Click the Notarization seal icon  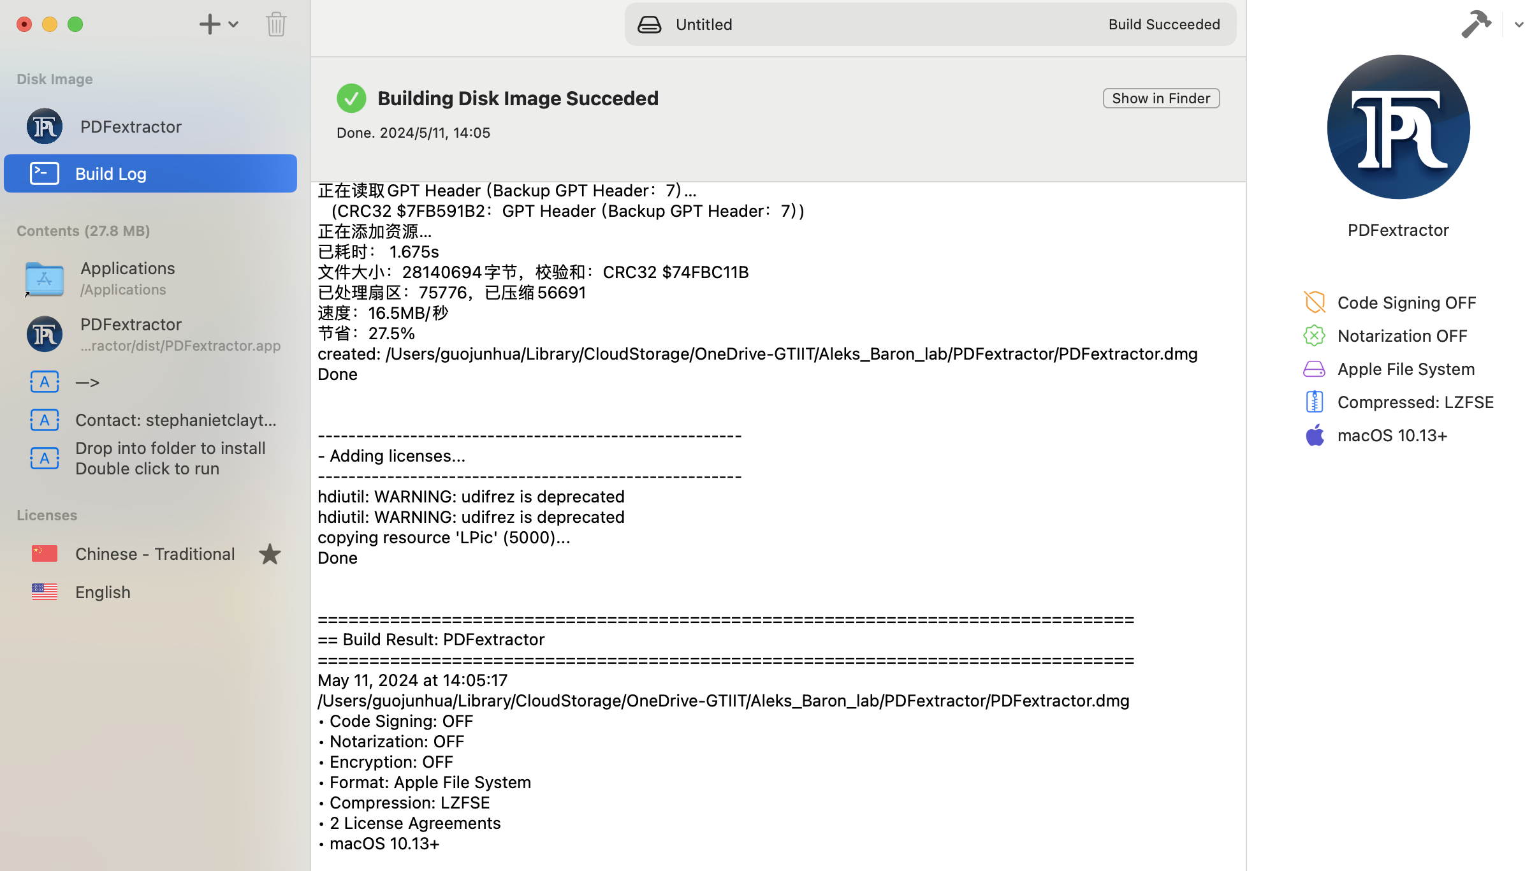pyautogui.click(x=1314, y=335)
